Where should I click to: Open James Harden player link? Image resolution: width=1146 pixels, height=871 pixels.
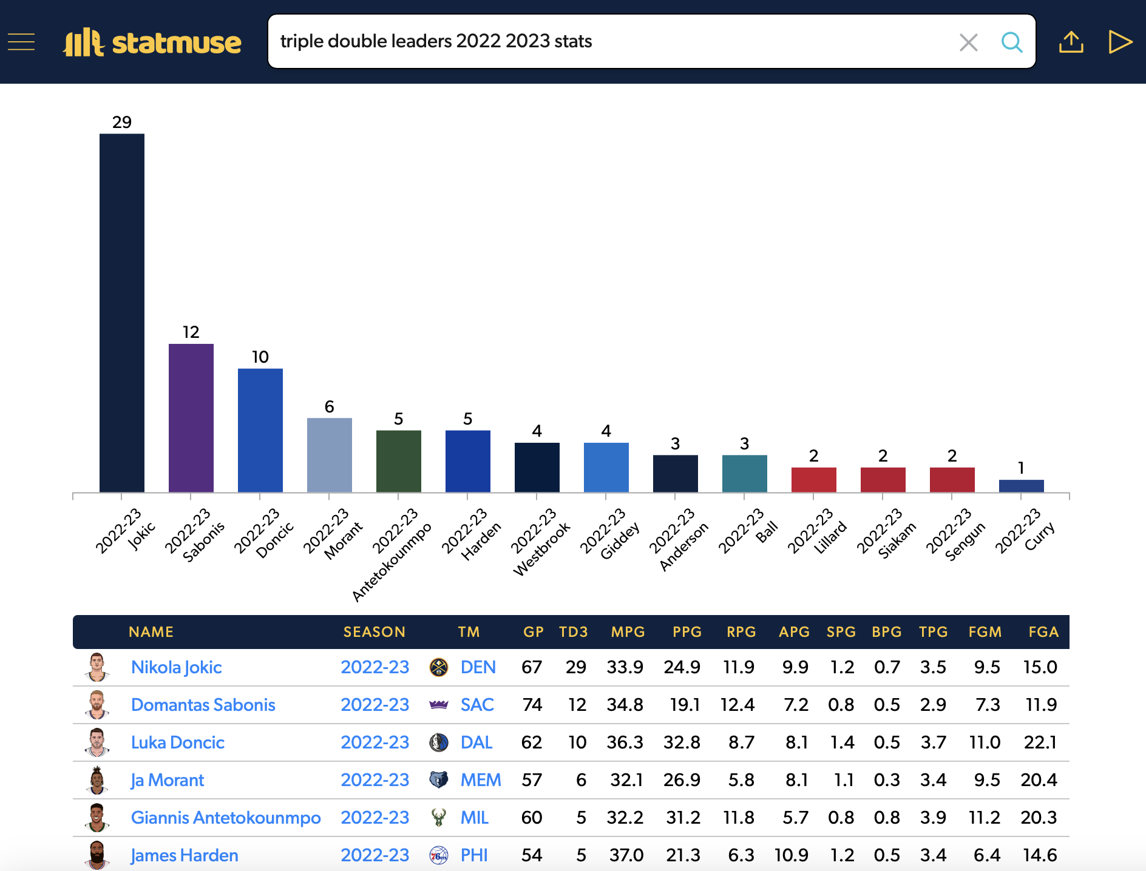[185, 855]
